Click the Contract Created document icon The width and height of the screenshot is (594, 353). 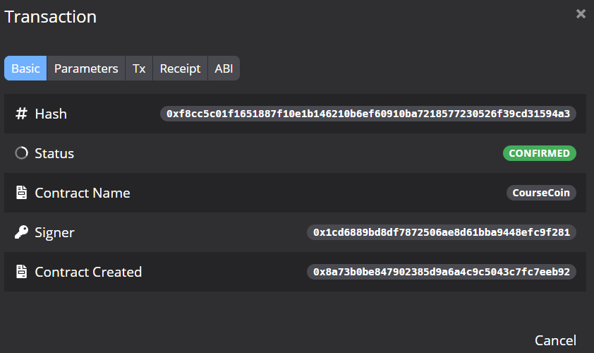coord(21,272)
